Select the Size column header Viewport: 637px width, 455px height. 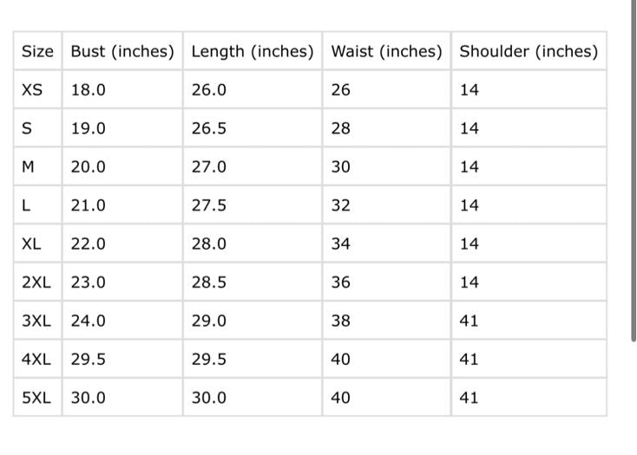point(38,51)
